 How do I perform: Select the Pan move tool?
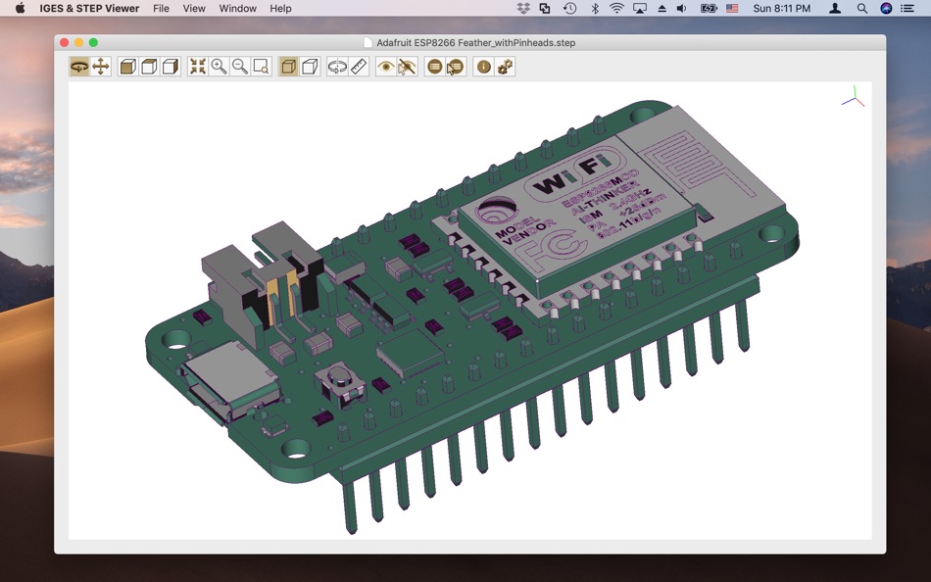tap(101, 67)
